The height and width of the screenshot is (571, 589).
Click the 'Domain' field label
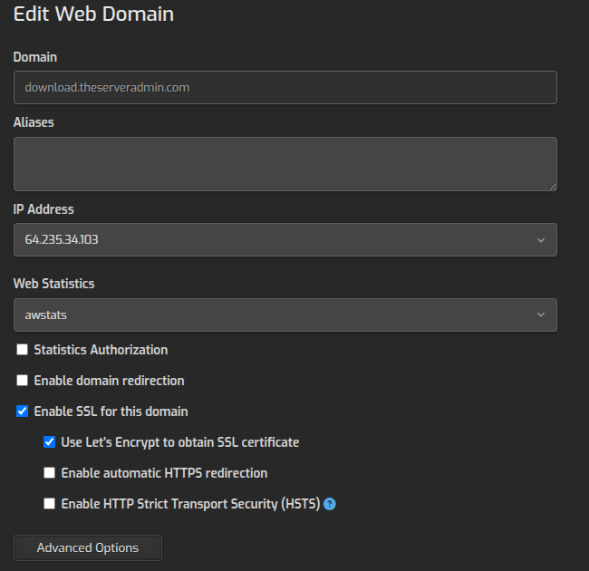tap(35, 56)
